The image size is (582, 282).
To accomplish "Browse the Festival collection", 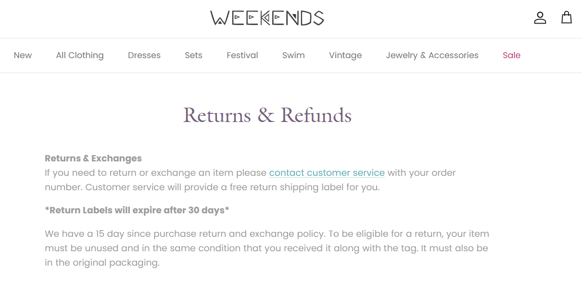I will coord(242,55).
